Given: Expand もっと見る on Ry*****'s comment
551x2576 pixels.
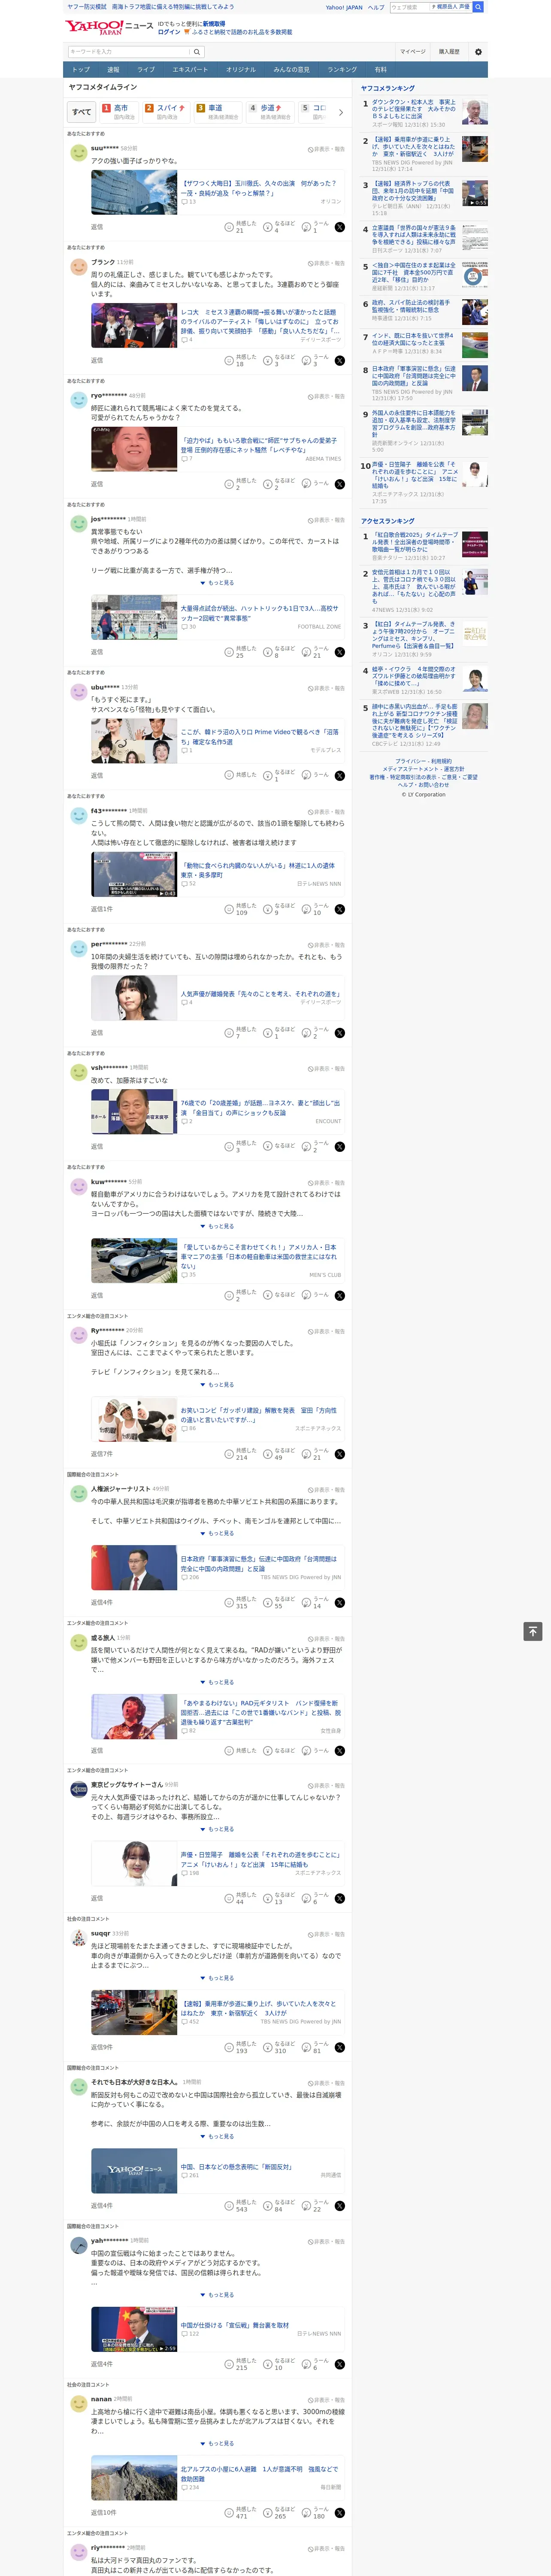Looking at the screenshot, I should coord(217,1385).
